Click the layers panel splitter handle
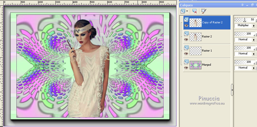 (232, 90)
